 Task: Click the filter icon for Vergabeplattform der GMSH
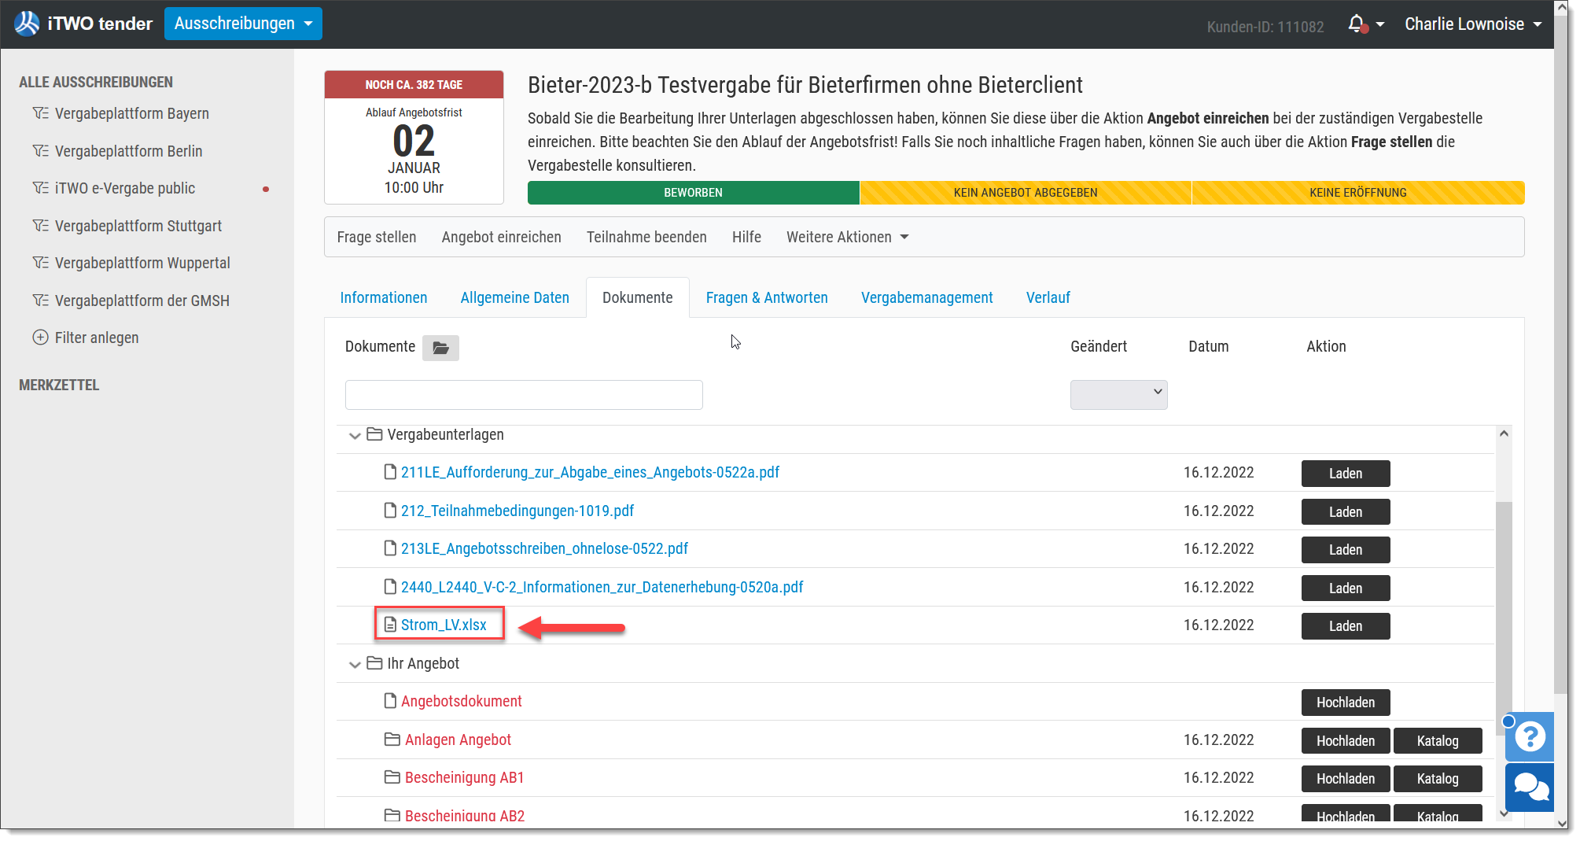click(x=40, y=301)
